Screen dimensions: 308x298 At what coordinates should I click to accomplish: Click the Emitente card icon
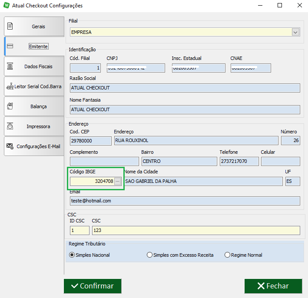click(10, 46)
